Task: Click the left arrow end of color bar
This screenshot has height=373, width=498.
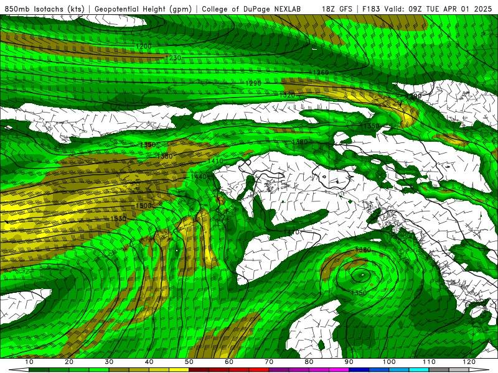Action: pos(19,370)
